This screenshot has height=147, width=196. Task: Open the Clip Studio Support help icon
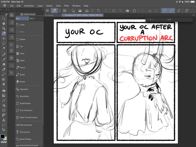(x=186, y=11)
